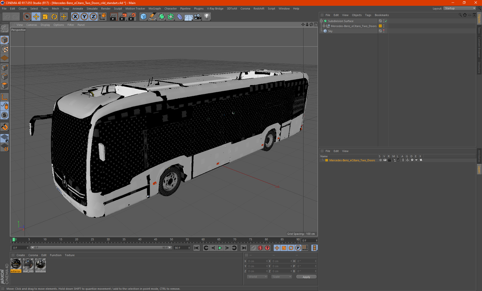The width and height of the screenshot is (482, 291).
Task: Play the animation forward
Action: (x=220, y=248)
